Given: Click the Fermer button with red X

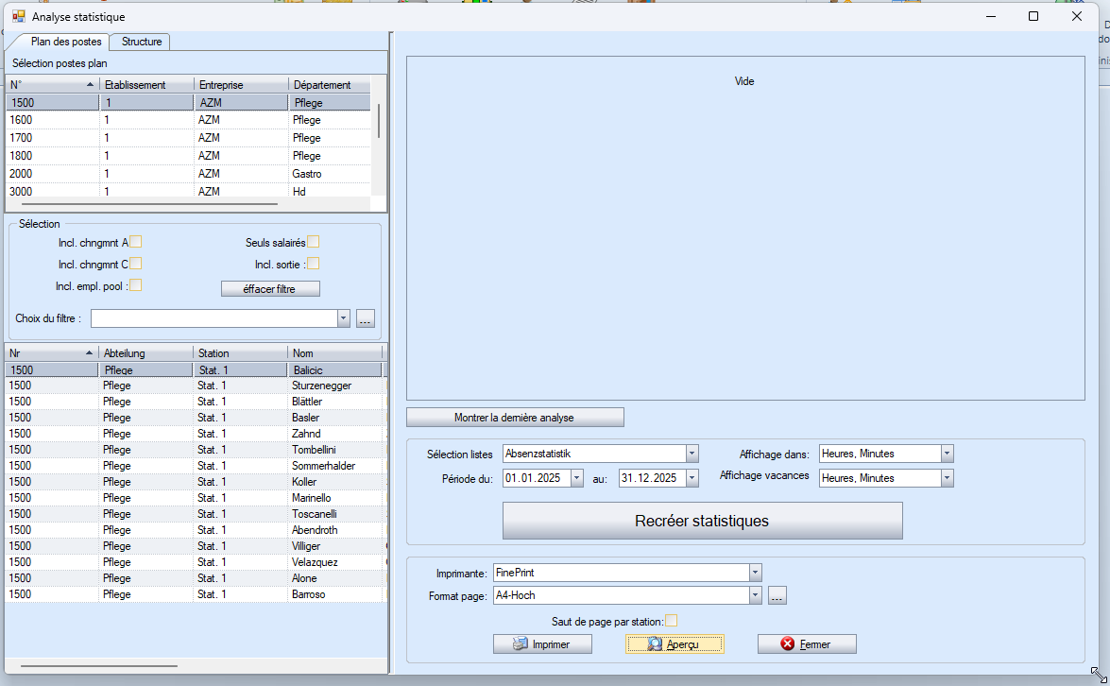Looking at the screenshot, I should pyautogui.click(x=807, y=644).
